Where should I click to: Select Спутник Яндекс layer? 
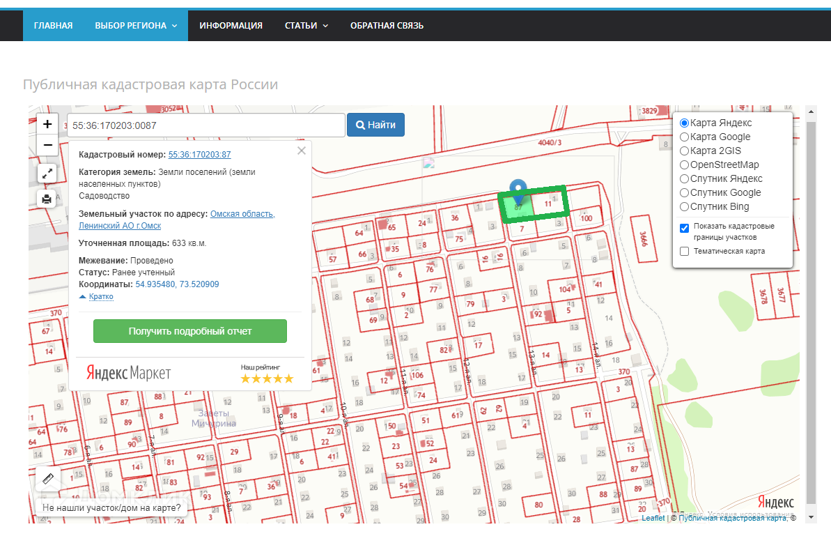684,178
